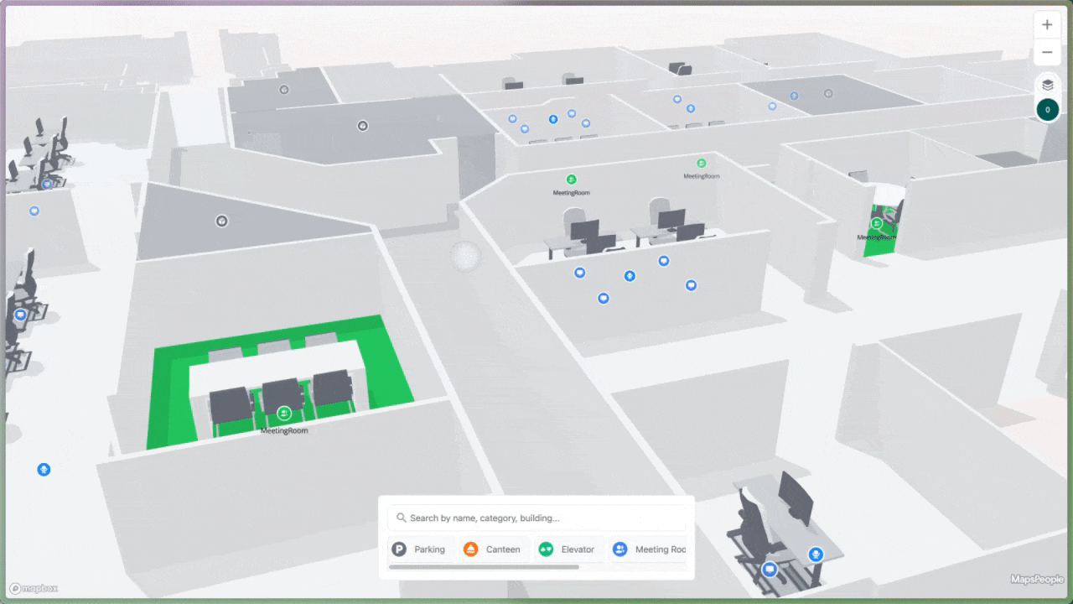
Task: Open the map layers control
Action: [x=1047, y=85]
